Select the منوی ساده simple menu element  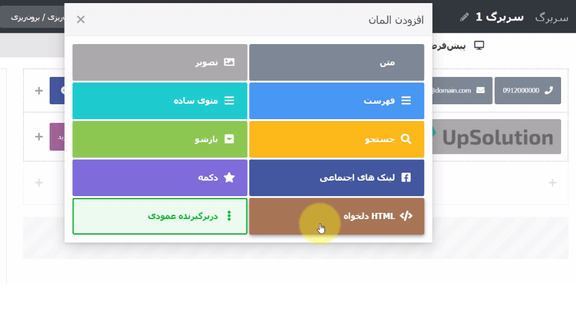pos(160,101)
